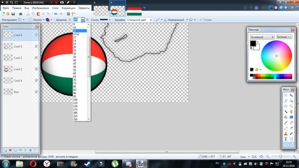Select the Shapes tool
299x168 pixels.
[288, 145]
